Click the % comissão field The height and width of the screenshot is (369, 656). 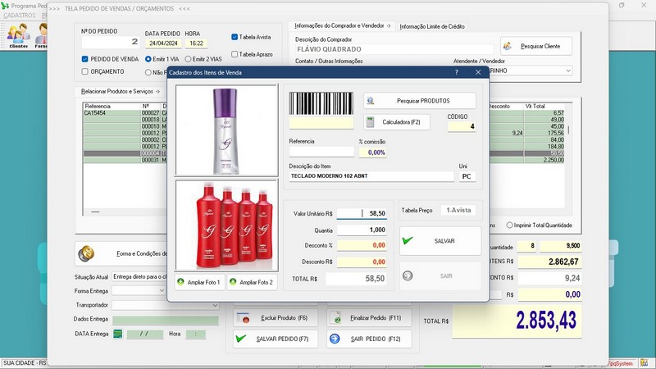[372, 153]
